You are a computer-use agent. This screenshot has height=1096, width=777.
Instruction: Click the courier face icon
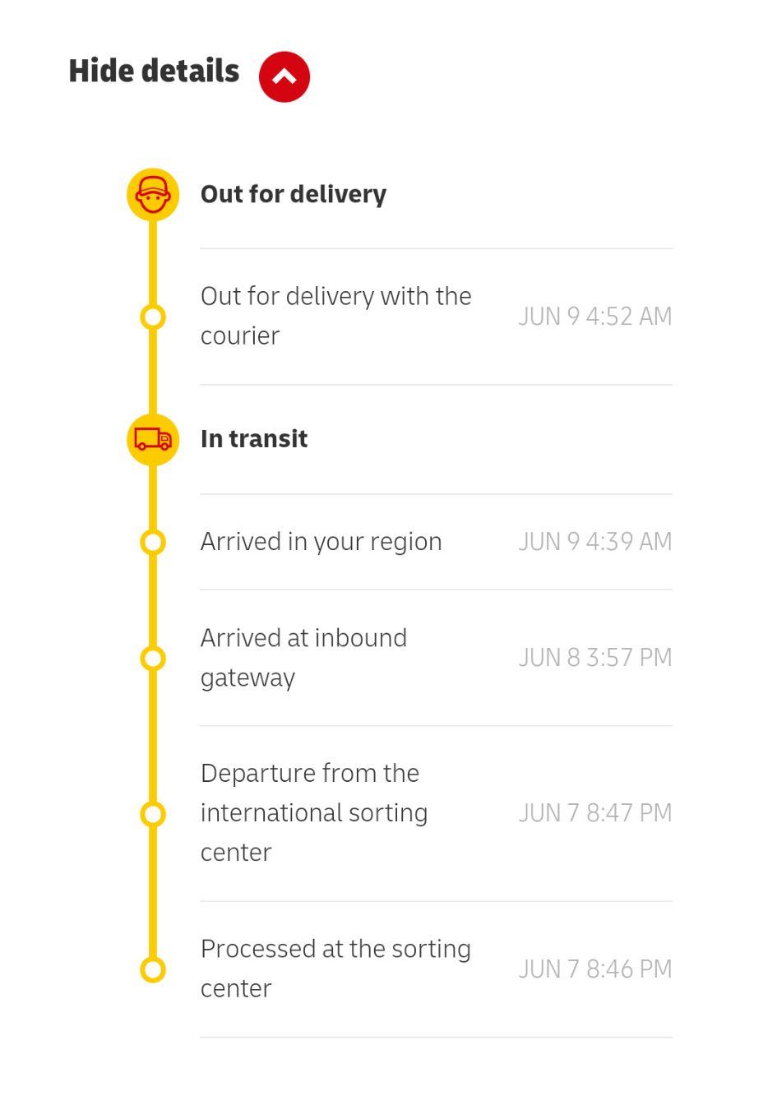(x=153, y=195)
